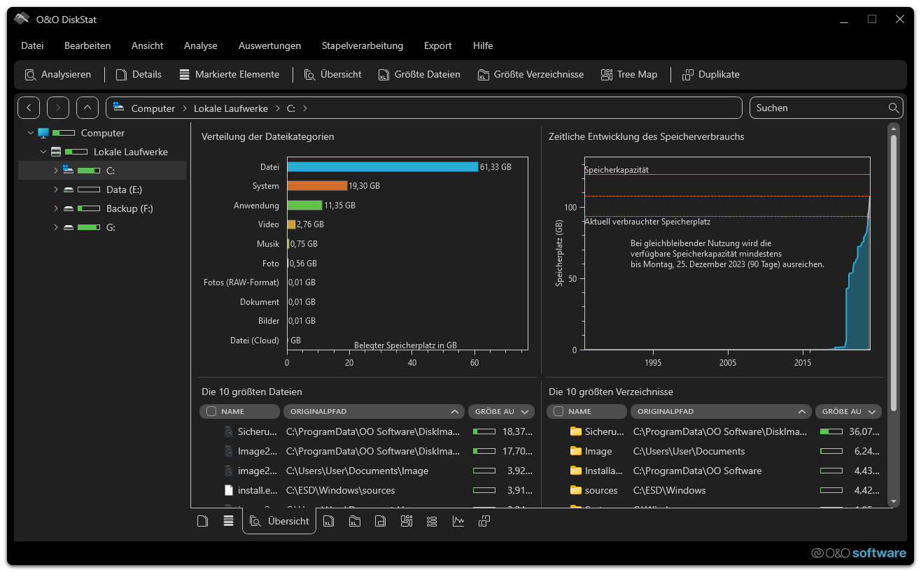Open the Stapelverarbeitung menu

pos(363,45)
